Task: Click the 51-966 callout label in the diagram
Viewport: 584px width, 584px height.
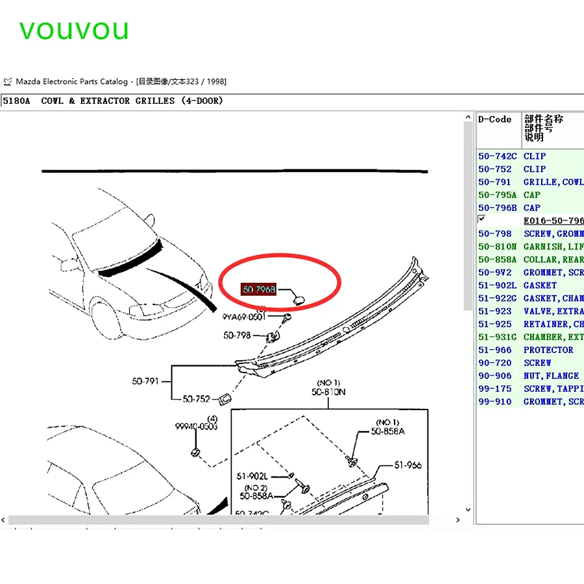Action: (408, 465)
